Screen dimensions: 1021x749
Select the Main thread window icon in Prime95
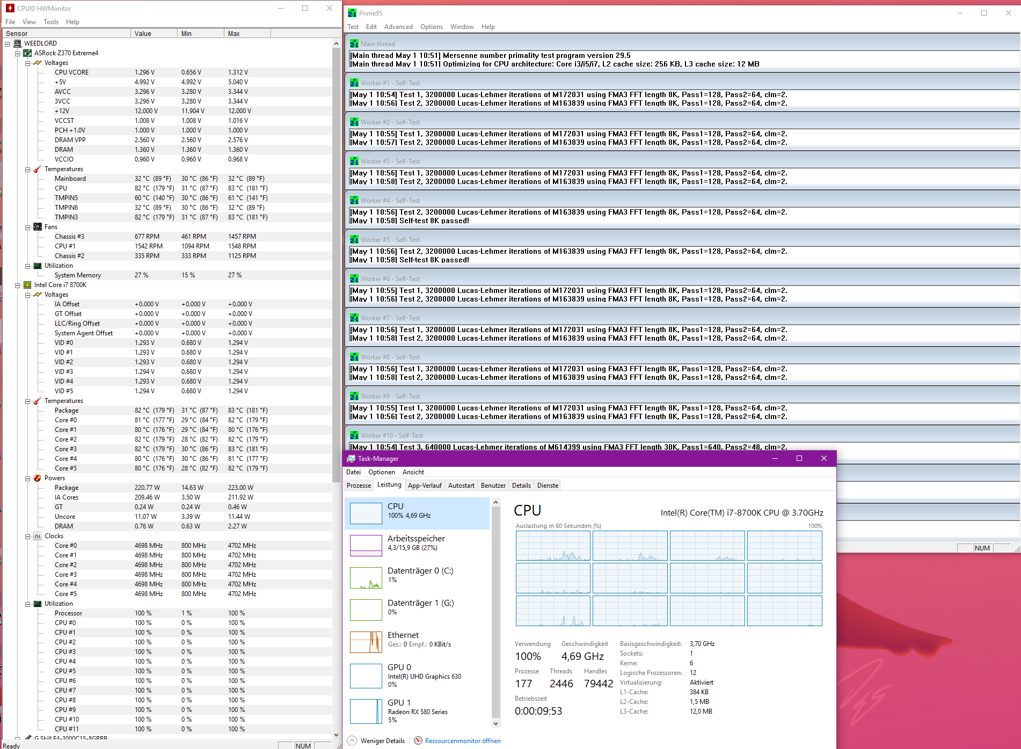point(354,44)
